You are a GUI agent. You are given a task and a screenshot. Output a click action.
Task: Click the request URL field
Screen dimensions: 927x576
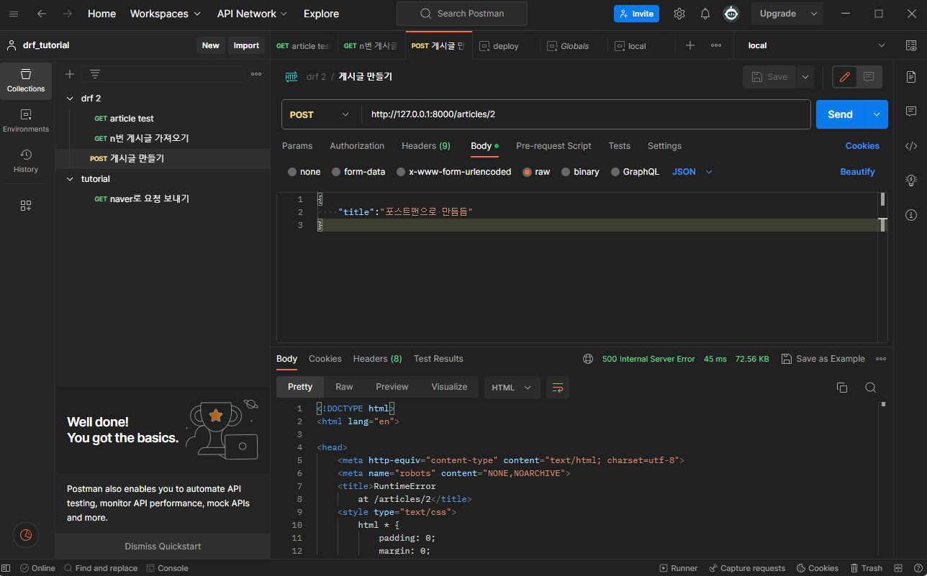(587, 114)
